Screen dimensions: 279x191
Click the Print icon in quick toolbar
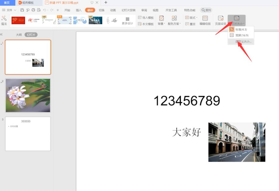tap(33, 10)
